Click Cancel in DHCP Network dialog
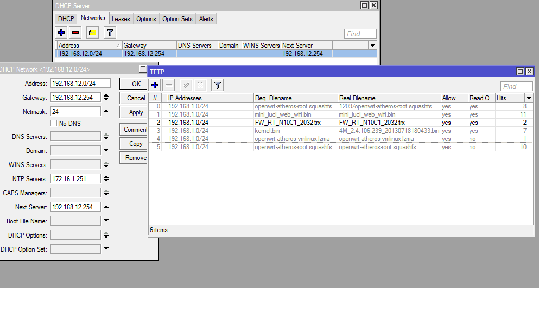This screenshot has width=539, height=333. (134, 98)
